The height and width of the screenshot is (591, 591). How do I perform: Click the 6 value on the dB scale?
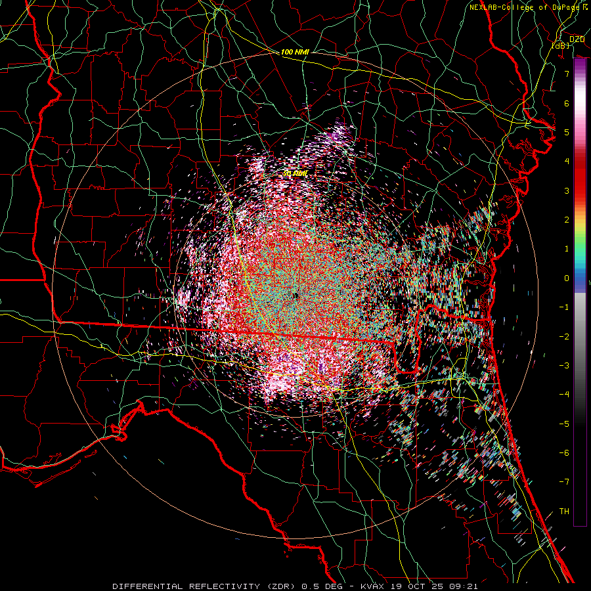567,103
